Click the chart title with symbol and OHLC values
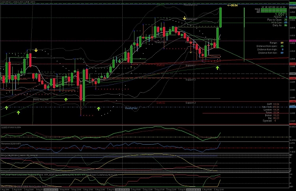296x191 pixels. click(x=18, y=2)
